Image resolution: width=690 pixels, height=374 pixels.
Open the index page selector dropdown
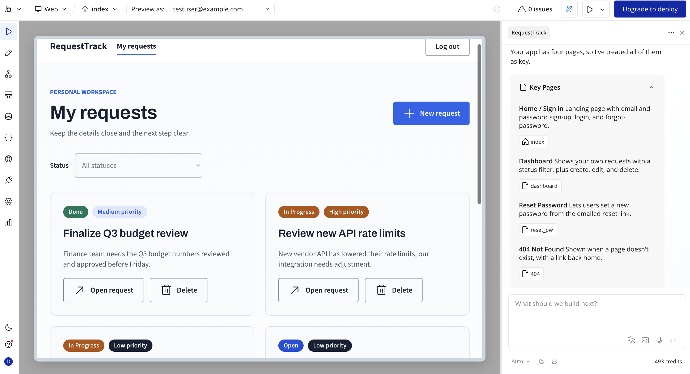99,9
